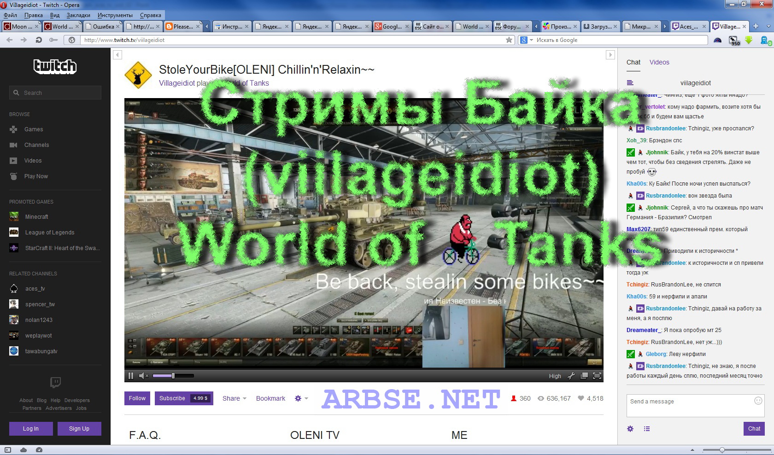The image size is (774, 455).
Task: Click the Twitch logo in sidebar
Action: (x=55, y=67)
